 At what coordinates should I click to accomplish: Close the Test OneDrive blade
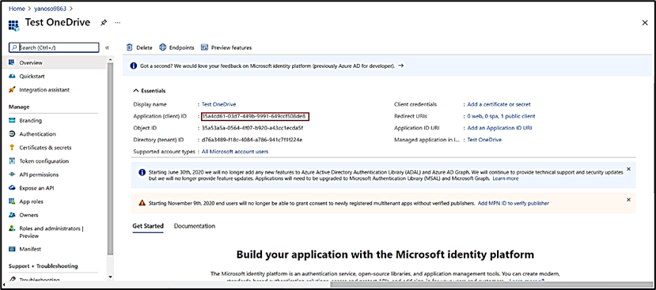[645, 23]
